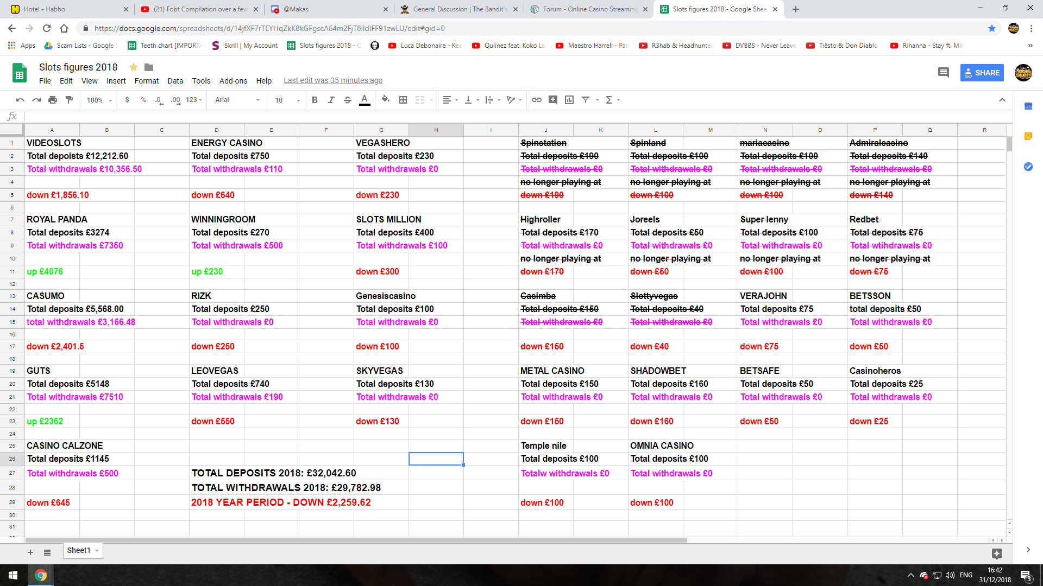The height and width of the screenshot is (586, 1043).
Task: Open Tasks in the side panel
Action: click(1028, 167)
